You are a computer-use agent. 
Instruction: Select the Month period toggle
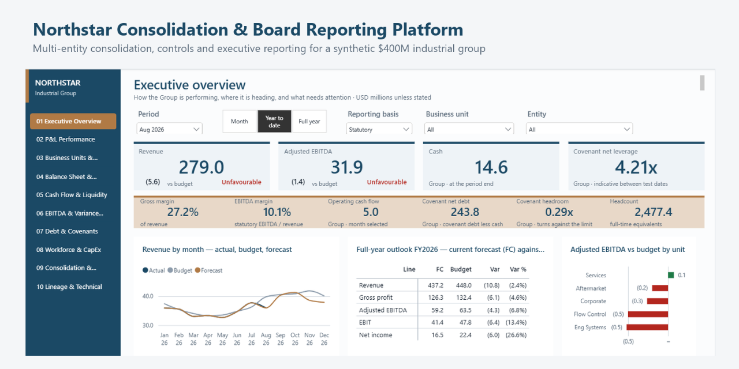point(240,122)
